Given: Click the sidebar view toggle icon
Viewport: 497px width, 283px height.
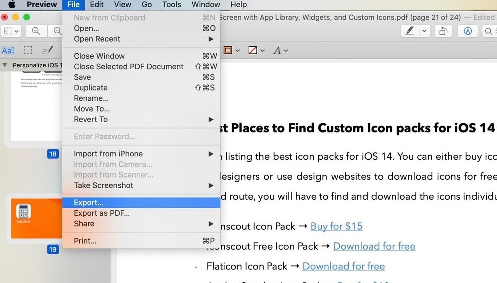Looking at the screenshot, I should pyautogui.click(x=8, y=31).
